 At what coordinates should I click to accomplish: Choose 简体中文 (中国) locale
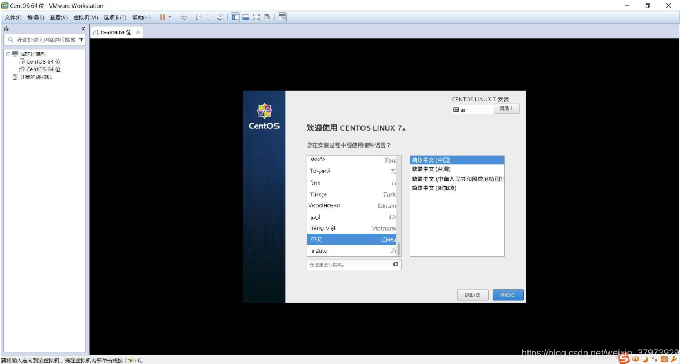point(457,160)
